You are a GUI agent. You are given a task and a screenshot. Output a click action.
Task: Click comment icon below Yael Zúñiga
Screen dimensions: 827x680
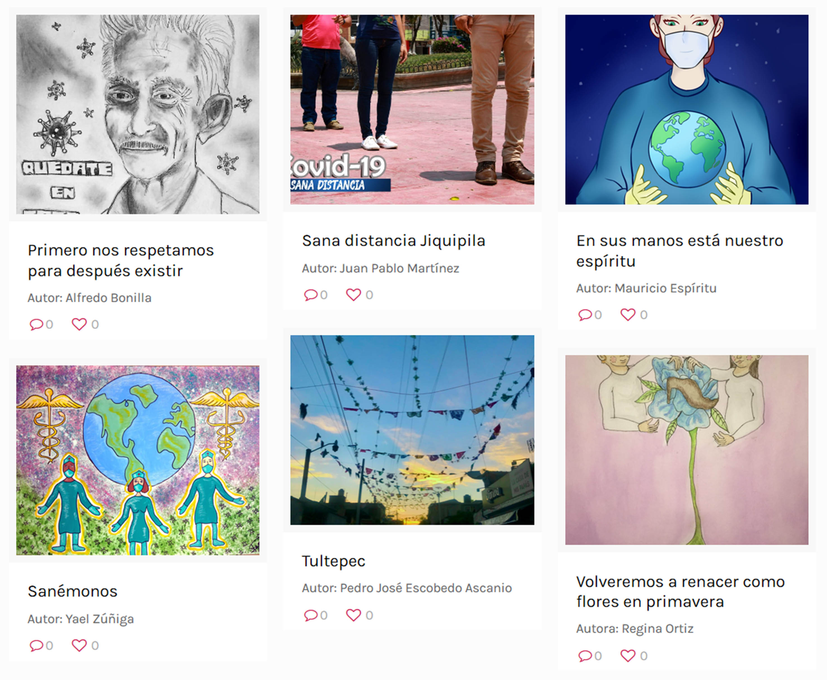[x=36, y=645]
